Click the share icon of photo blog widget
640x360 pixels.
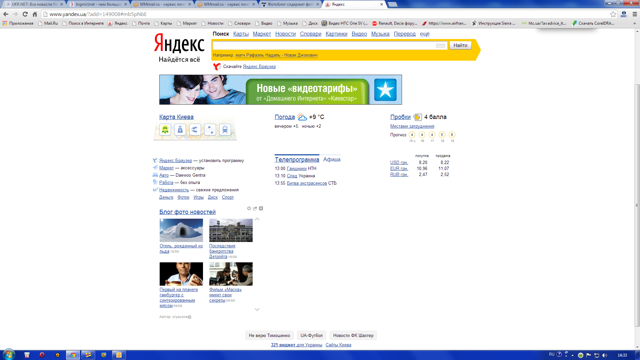255,208
